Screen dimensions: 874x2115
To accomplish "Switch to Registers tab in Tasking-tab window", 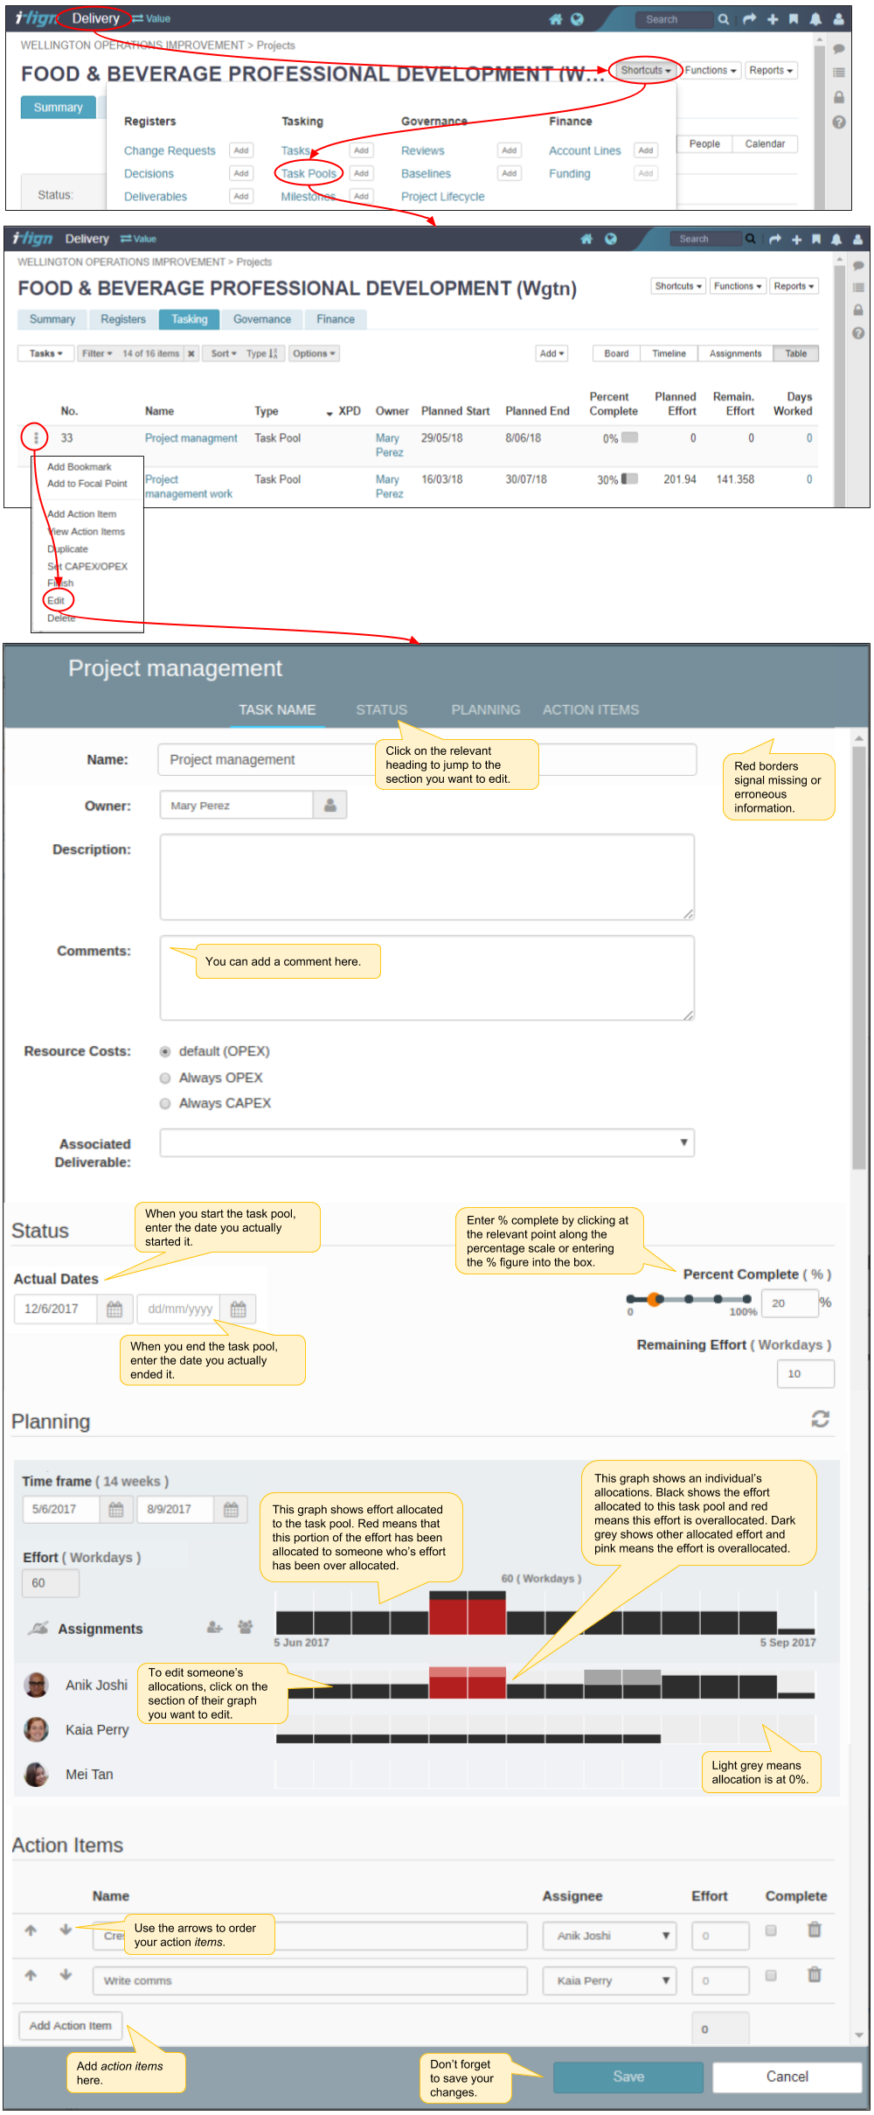I will (x=123, y=319).
